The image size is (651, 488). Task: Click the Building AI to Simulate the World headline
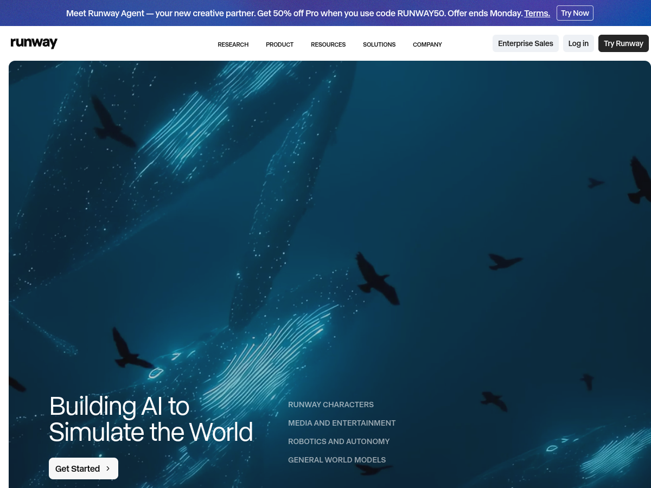point(151,419)
